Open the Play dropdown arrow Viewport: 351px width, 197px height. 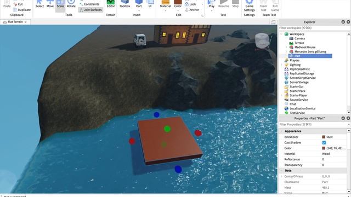pos(211,11)
